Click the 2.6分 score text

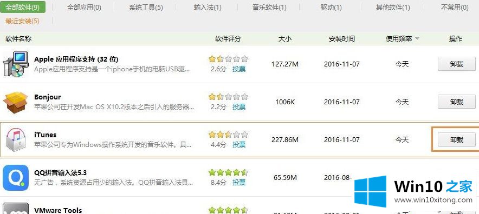(218, 69)
